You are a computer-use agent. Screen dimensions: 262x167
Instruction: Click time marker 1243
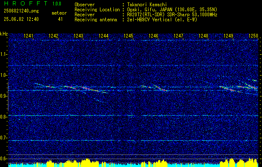coord(79,36)
